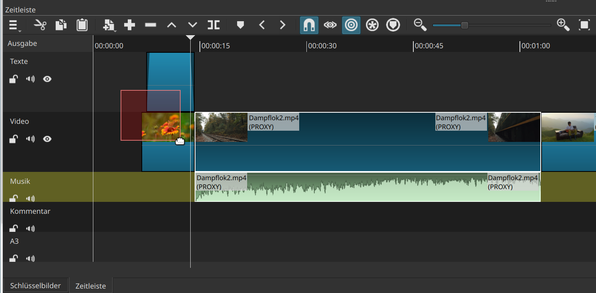
Task: Split clip at playhead
Action: pos(213,25)
